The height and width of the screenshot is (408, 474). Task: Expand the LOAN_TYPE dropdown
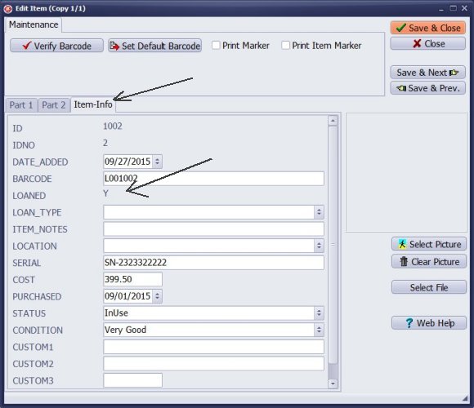[x=319, y=212]
